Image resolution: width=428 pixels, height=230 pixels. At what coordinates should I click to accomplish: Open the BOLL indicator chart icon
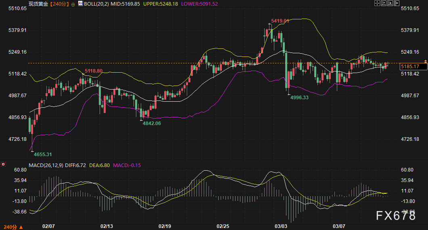pos(81,4)
